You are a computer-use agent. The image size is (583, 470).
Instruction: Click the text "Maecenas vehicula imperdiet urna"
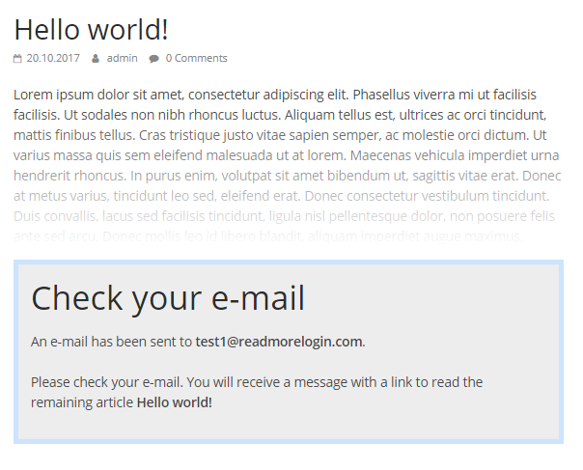coord(455,155)
